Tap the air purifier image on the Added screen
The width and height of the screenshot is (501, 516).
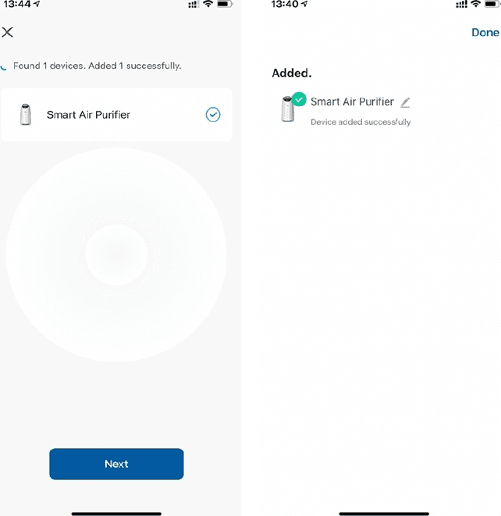[287, 109]
